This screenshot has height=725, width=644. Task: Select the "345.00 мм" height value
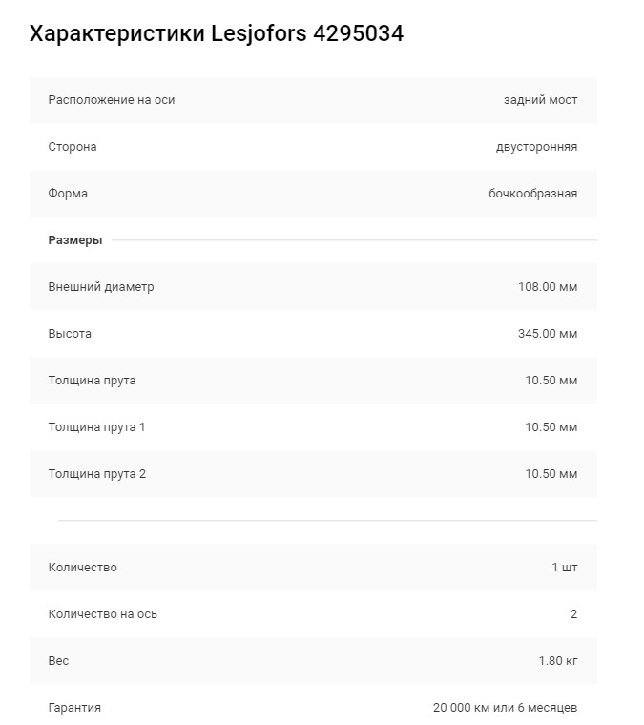[x=548, y=334]
